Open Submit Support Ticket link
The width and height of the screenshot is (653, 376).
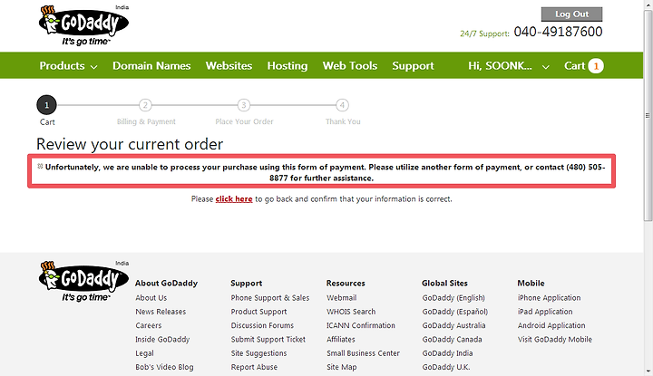point(268,340)
